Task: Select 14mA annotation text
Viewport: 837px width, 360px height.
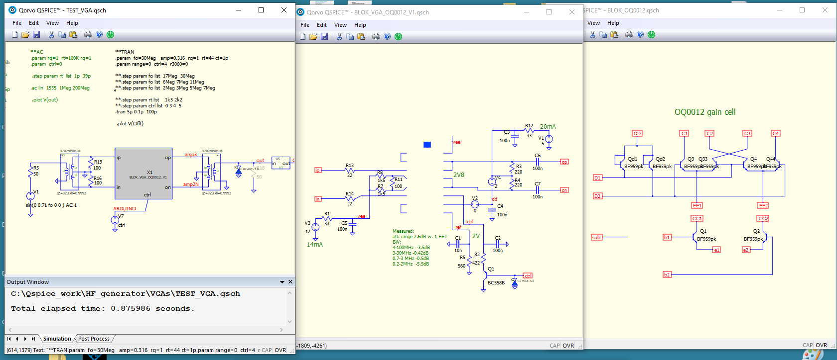Action: click(315, 245)
